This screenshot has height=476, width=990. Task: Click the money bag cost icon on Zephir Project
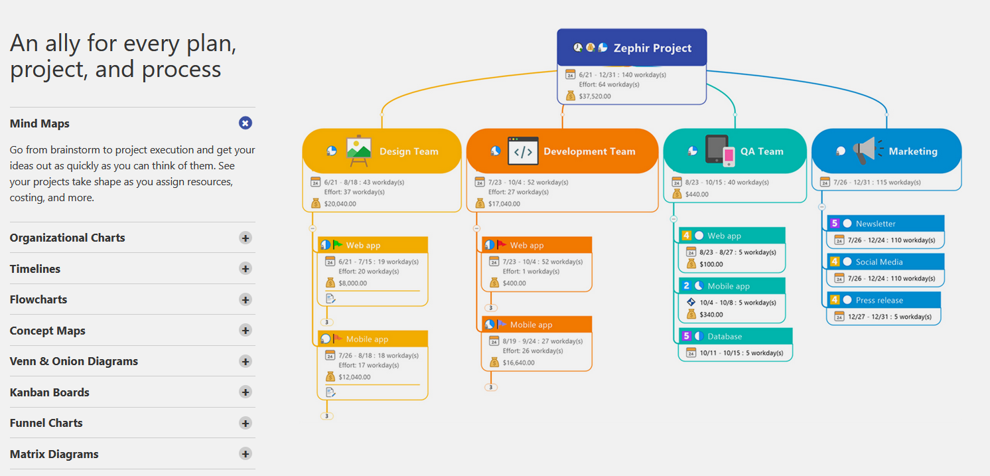[x=569, y=95]
